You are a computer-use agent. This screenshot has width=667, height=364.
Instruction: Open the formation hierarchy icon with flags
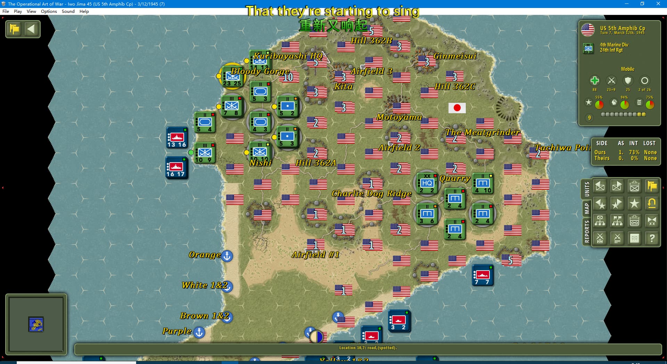(617, 221)
